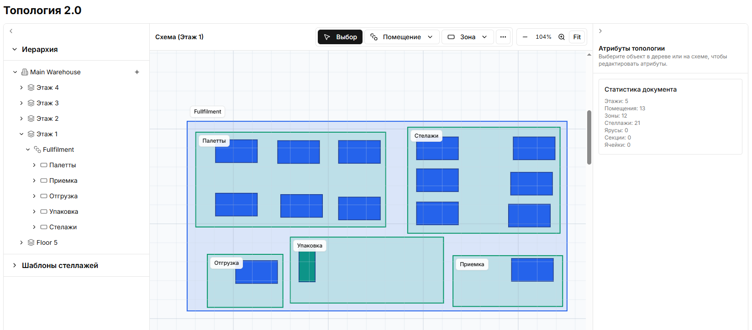752x330 pixels.
Task: Expand the Палетты zone chevron
Action: click(x=34, y=165)
